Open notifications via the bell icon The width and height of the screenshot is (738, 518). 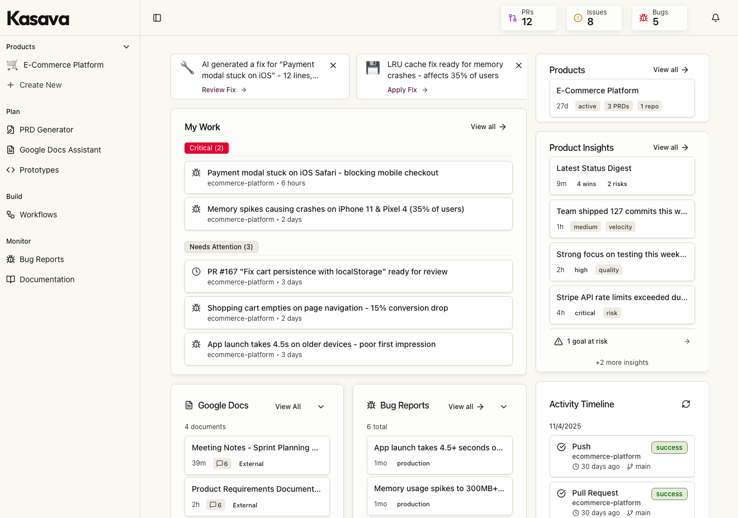click(x=715, y=17)
